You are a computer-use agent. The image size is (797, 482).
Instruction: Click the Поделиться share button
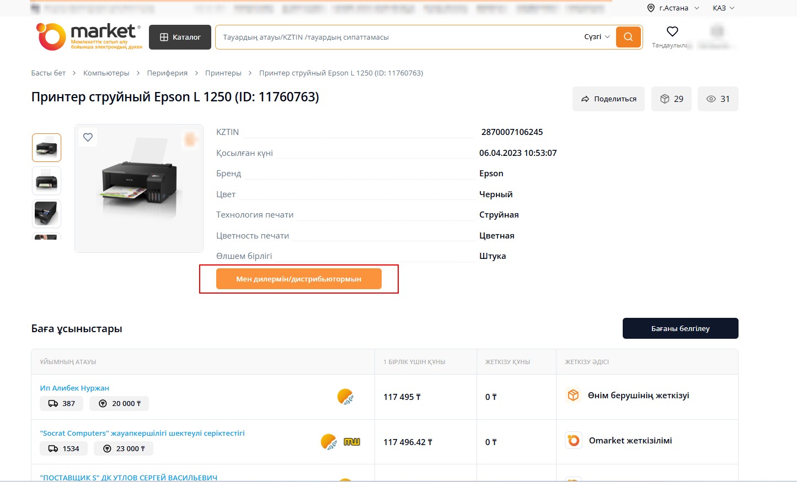point(608,99)
